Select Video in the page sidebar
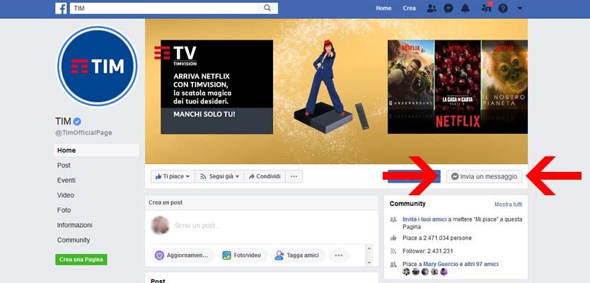 click(x=66, y=195)
